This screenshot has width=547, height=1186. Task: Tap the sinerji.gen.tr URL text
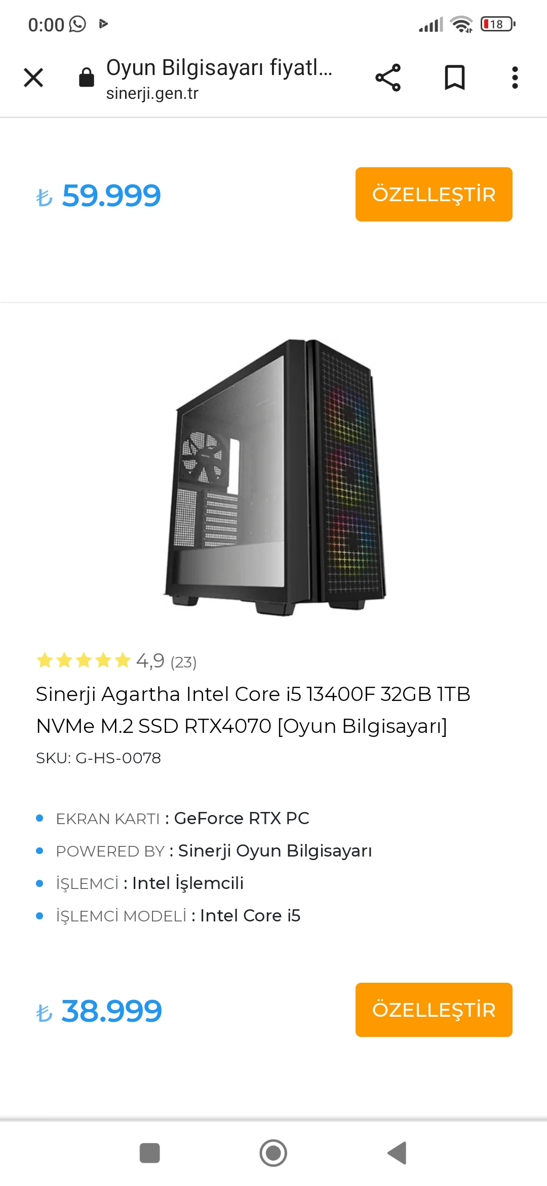[x=152, y=93]
